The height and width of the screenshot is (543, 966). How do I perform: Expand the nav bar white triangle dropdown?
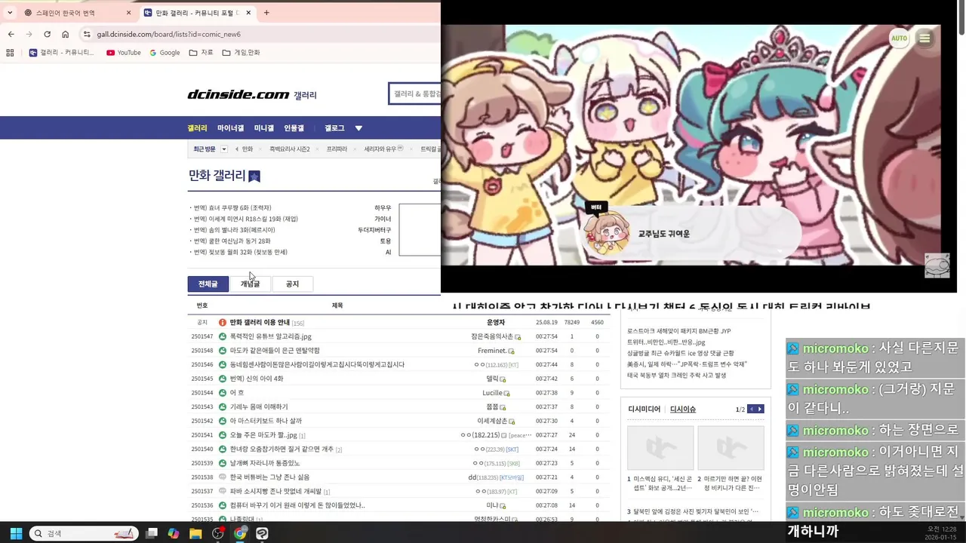pos(358,128)
